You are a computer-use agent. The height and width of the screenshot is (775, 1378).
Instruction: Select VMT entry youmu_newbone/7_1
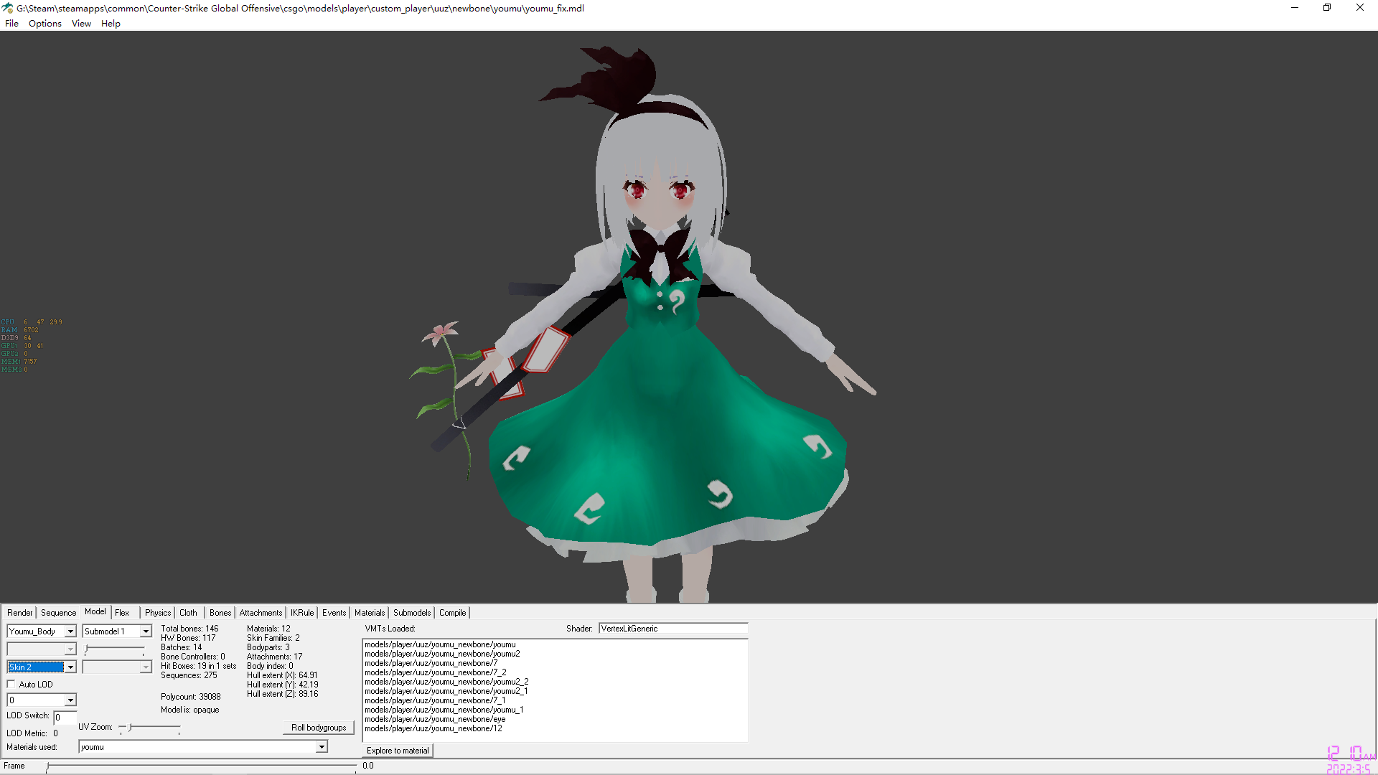pyautogui.click(x=435, y=700)
